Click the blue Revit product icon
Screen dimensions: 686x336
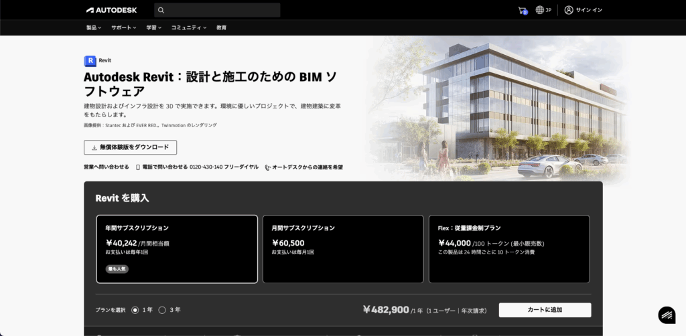tap(90, 60)
